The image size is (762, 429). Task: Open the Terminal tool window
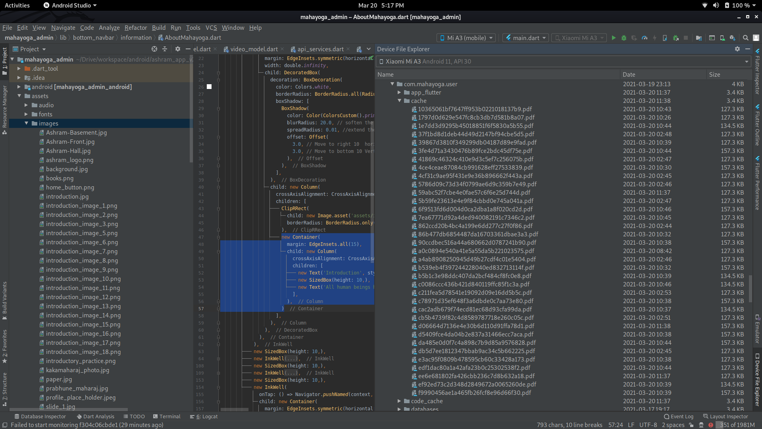[167, 416]
